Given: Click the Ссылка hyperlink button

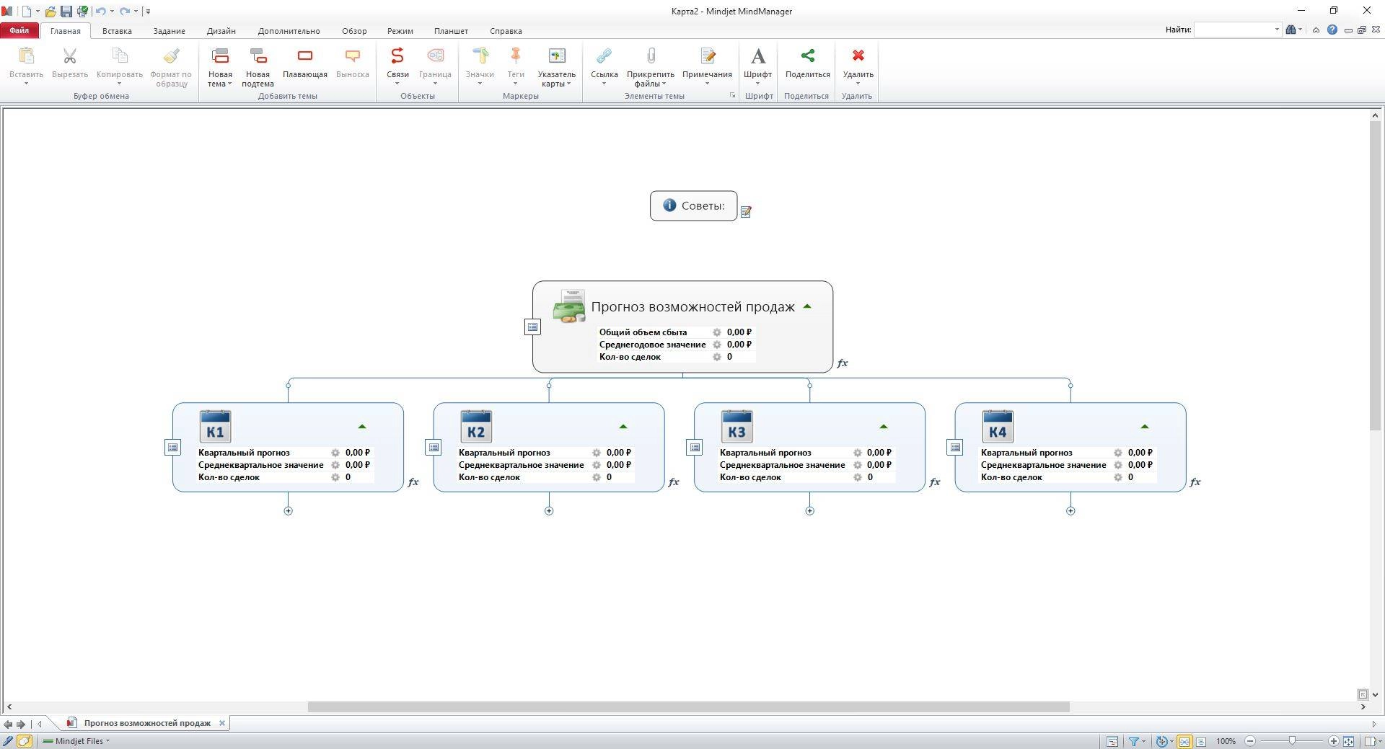Looking at the screenshot, I should 604,67.
